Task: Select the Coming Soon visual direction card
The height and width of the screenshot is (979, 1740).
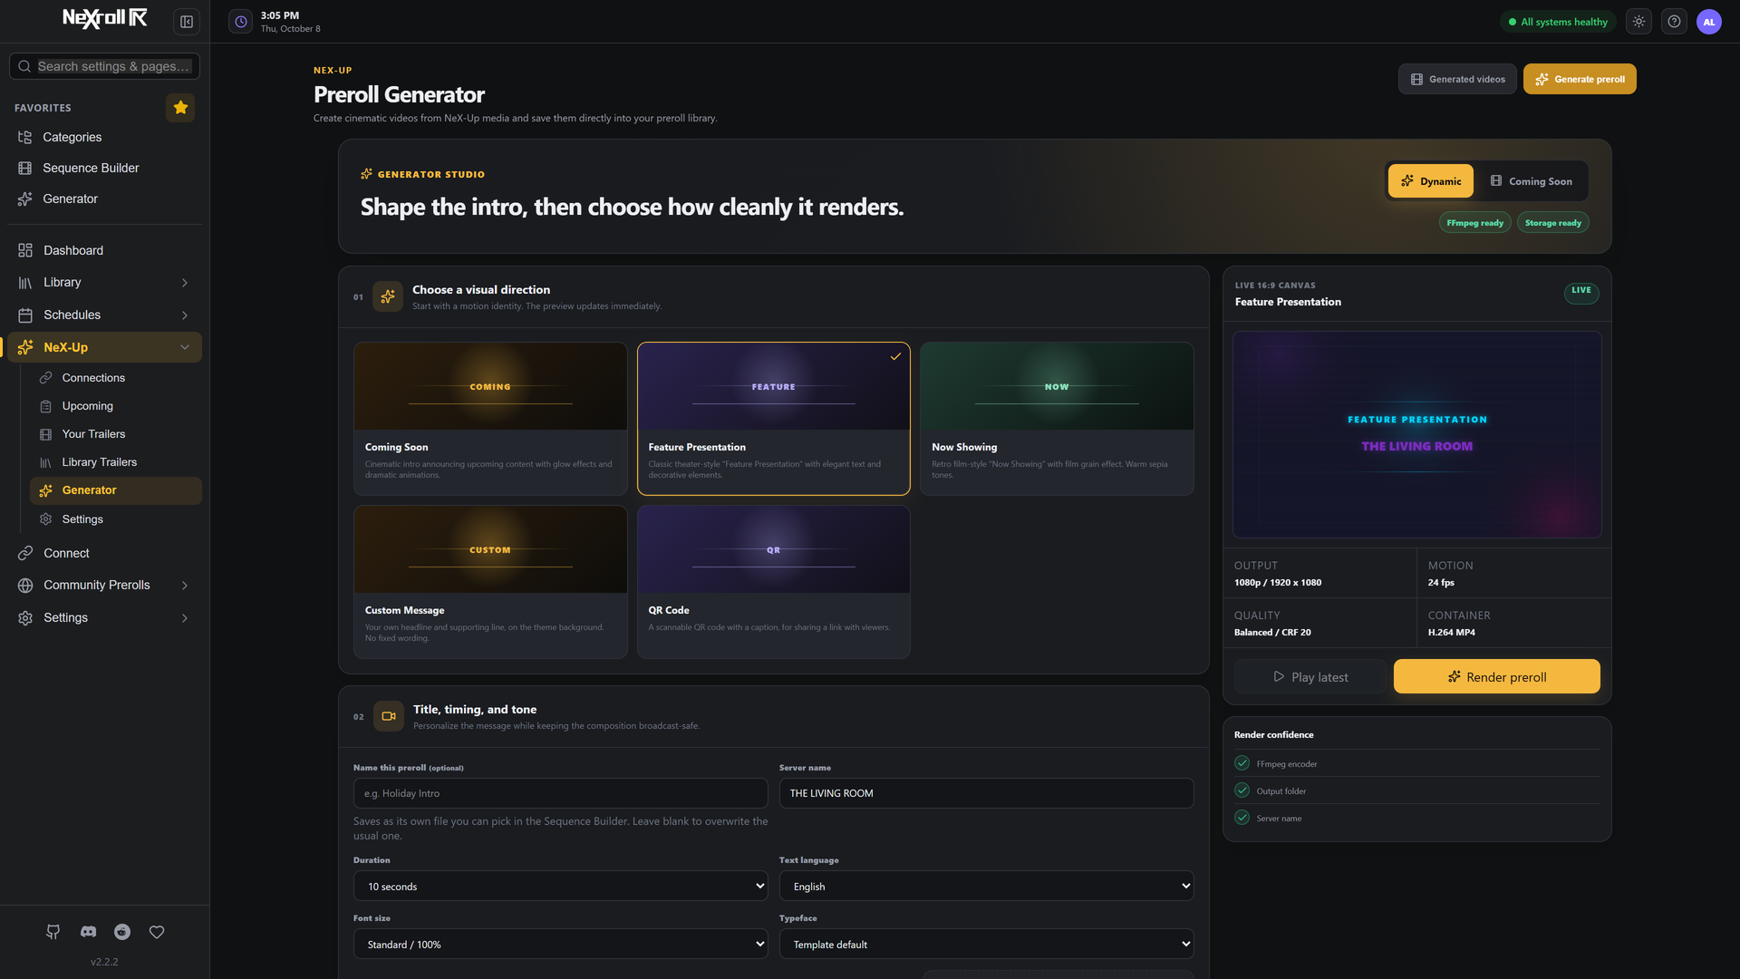Action: [490, 419]
